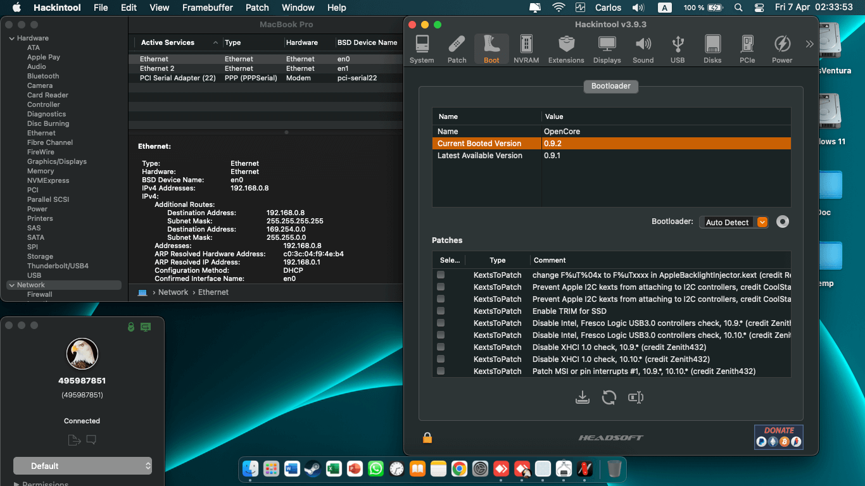Open the NVRAM section
This screenshot has height=486, width=865.
526,49
